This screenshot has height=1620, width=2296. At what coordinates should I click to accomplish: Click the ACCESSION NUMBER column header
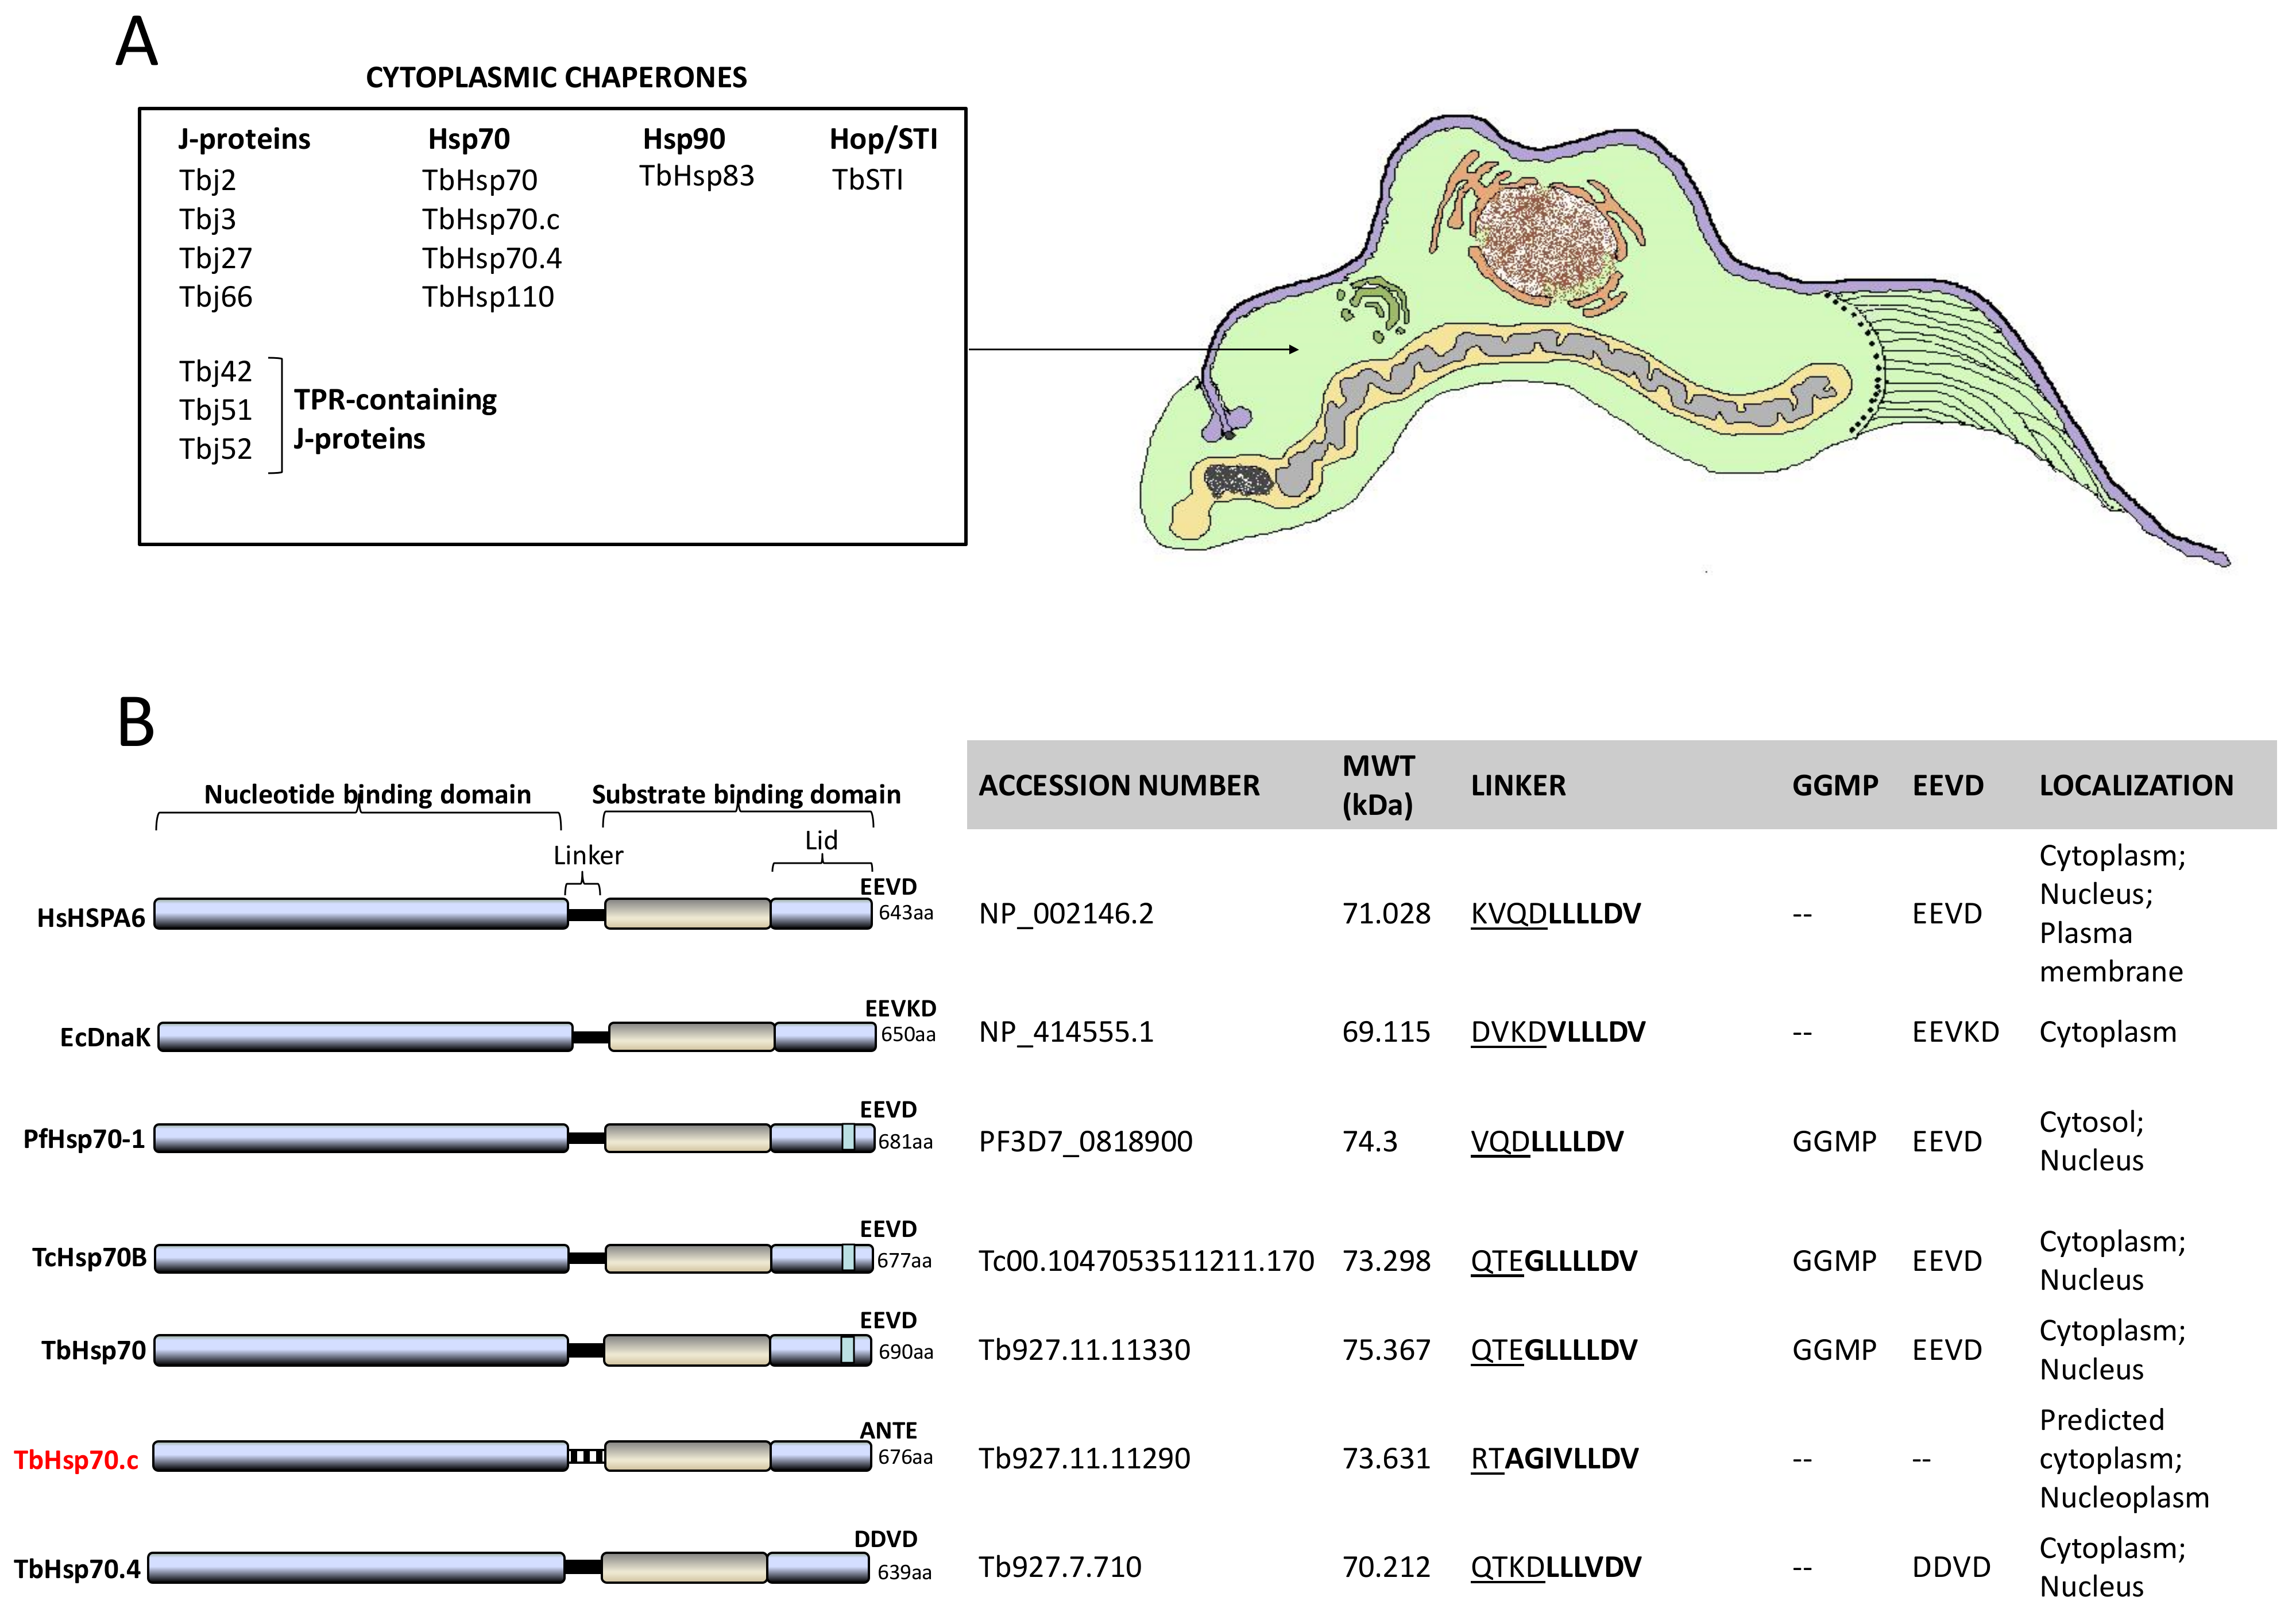[1119, 786]
